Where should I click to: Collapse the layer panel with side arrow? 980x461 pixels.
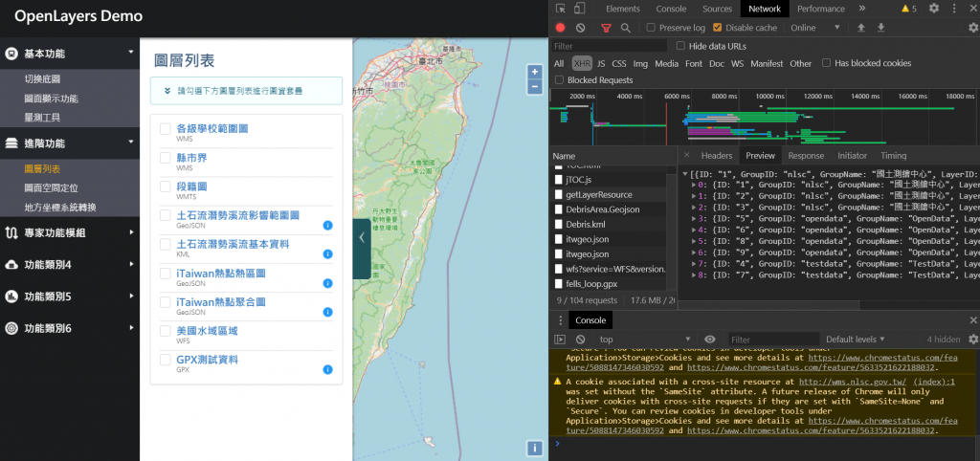click(361, 237)
